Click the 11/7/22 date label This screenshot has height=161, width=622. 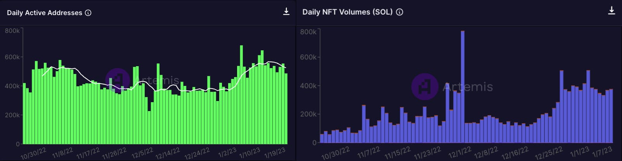coord(369,152)
